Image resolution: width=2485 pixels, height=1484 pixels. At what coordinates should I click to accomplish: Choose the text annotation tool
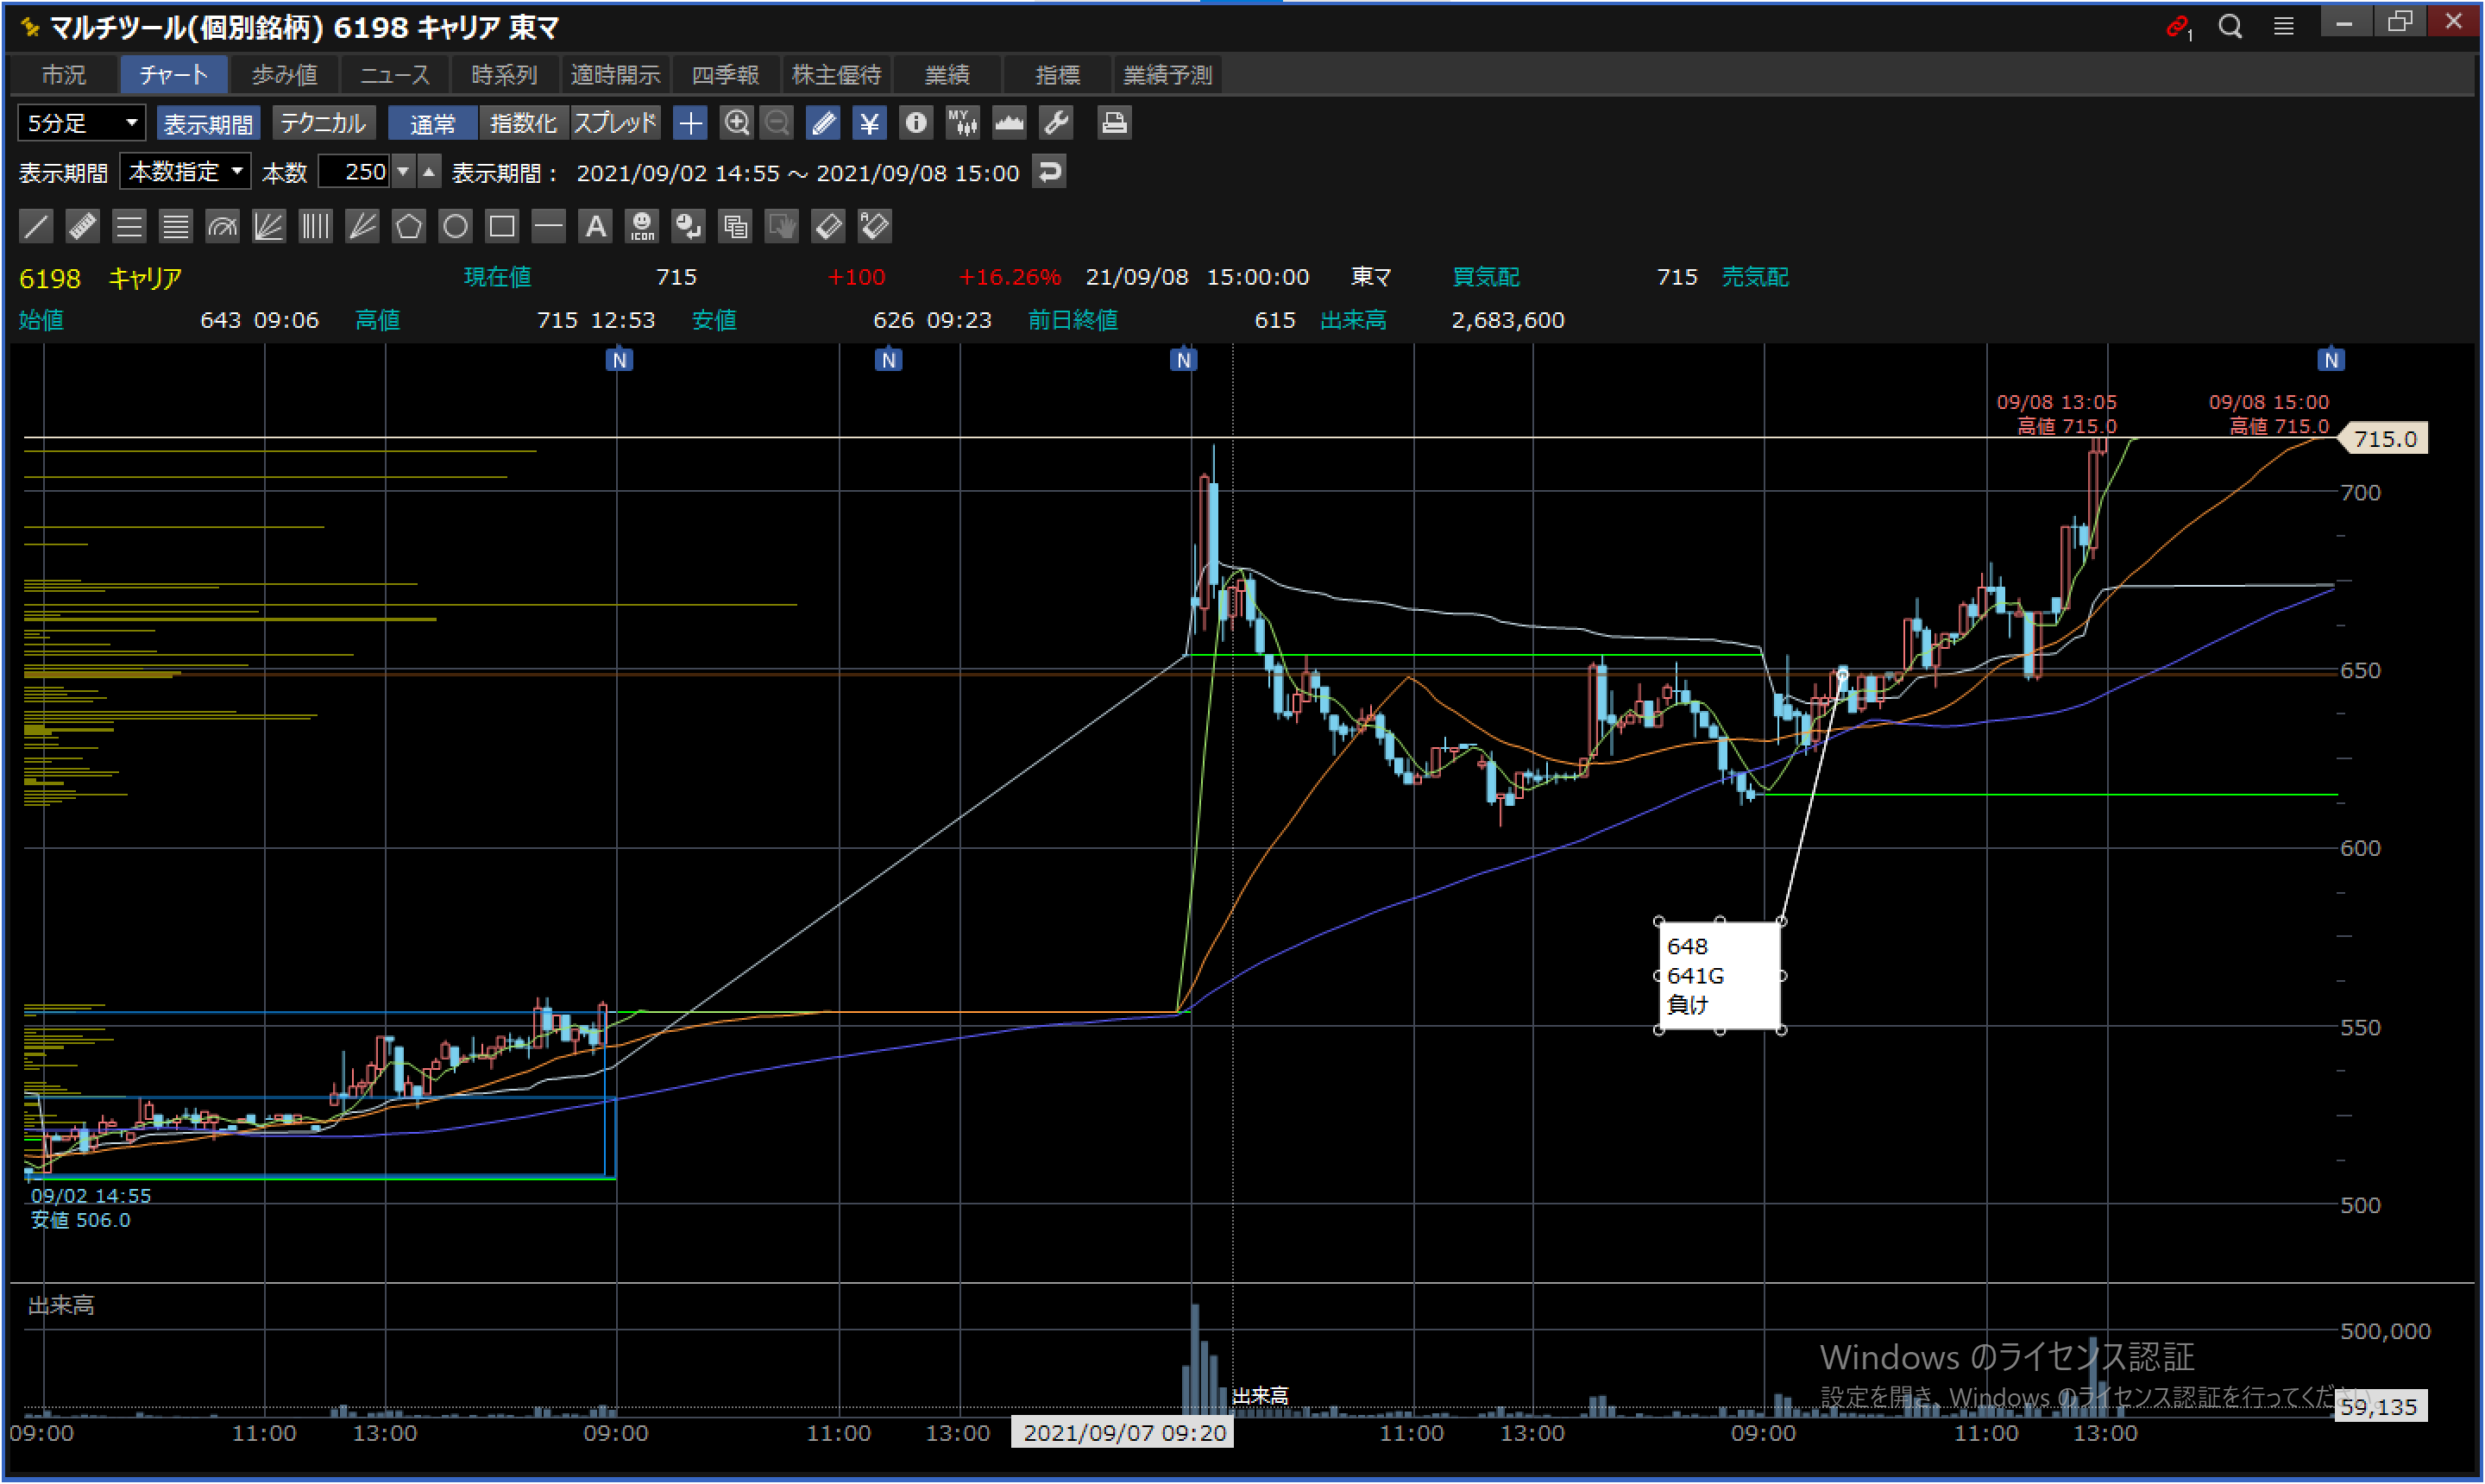click(x=595, y=226)
